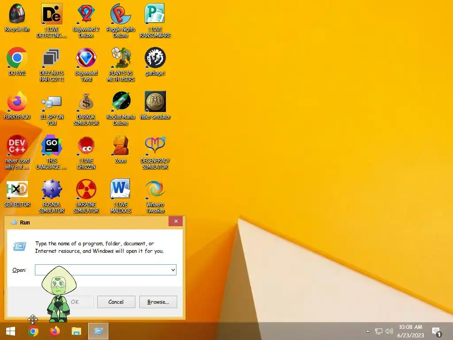
Task: Select the Bejeweled 2 Deluxe shortcut
Action: pos(86,21)
